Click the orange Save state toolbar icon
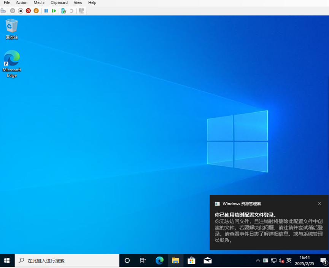Image resolution: width=329 pixels, height=268 pixels. [36, 11]
